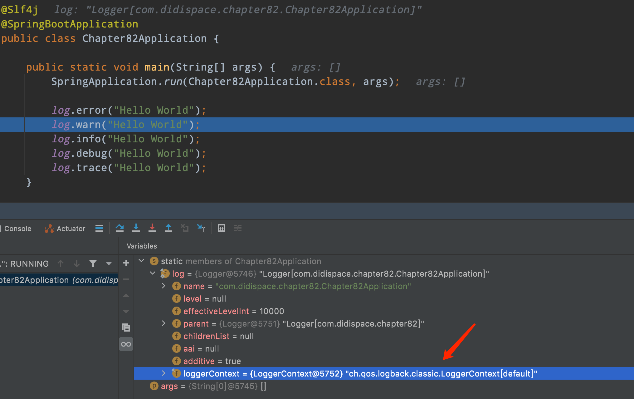Click the Force Step Into red arrow icon
The width and height of the screenshot is (634, 399).
(x=152, y=228)
